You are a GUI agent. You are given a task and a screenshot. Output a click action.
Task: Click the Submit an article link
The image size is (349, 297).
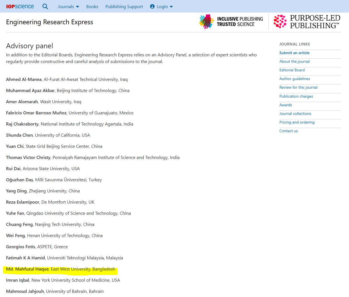tap(294, 53)
